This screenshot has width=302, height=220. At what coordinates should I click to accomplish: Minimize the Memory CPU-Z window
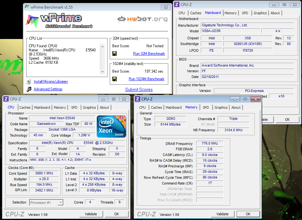pos(235,99)
